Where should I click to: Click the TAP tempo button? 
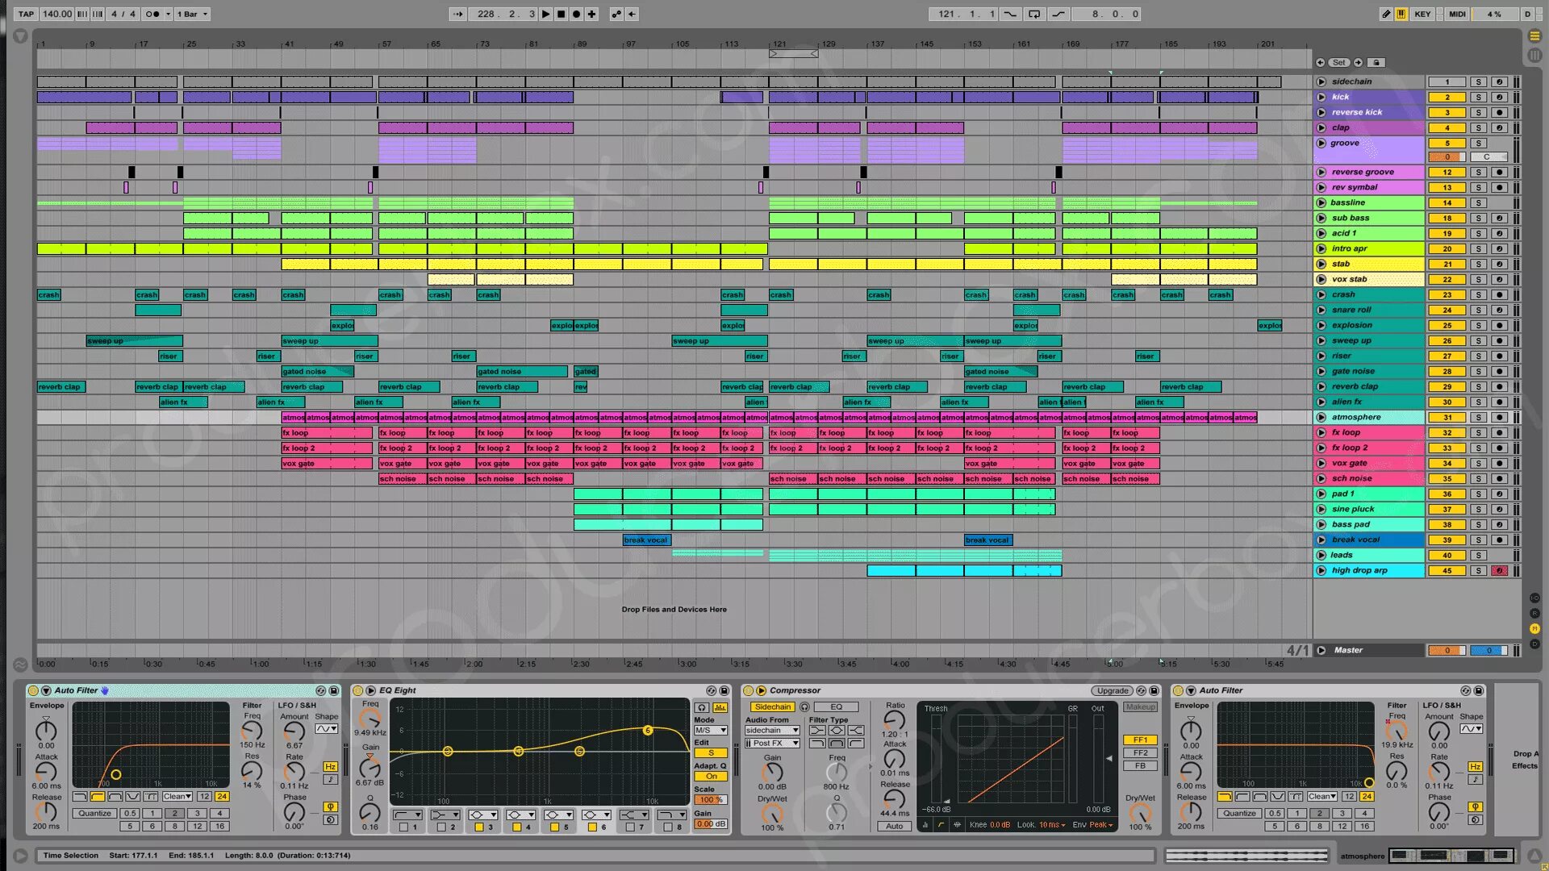(26, 14)
